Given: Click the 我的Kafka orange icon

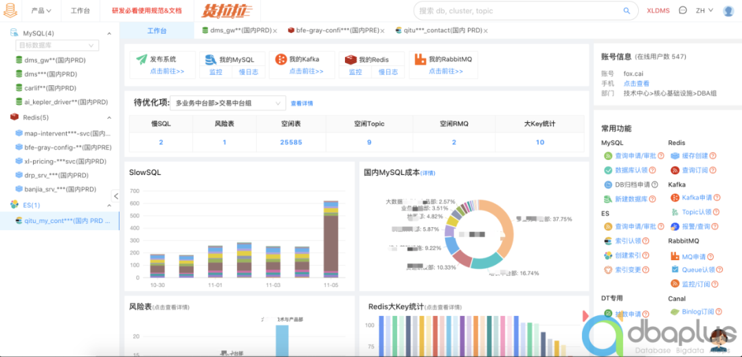Looking at the screenshot, I should pos(281,60).
